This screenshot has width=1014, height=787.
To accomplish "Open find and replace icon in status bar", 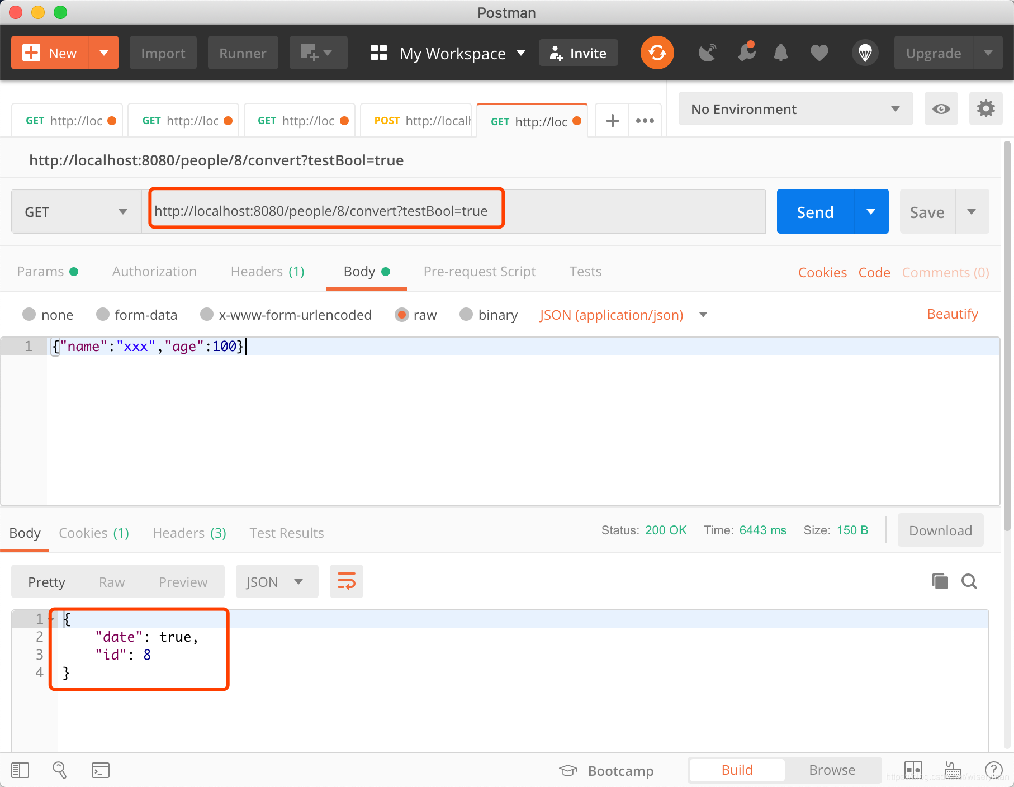I will 59,770.
